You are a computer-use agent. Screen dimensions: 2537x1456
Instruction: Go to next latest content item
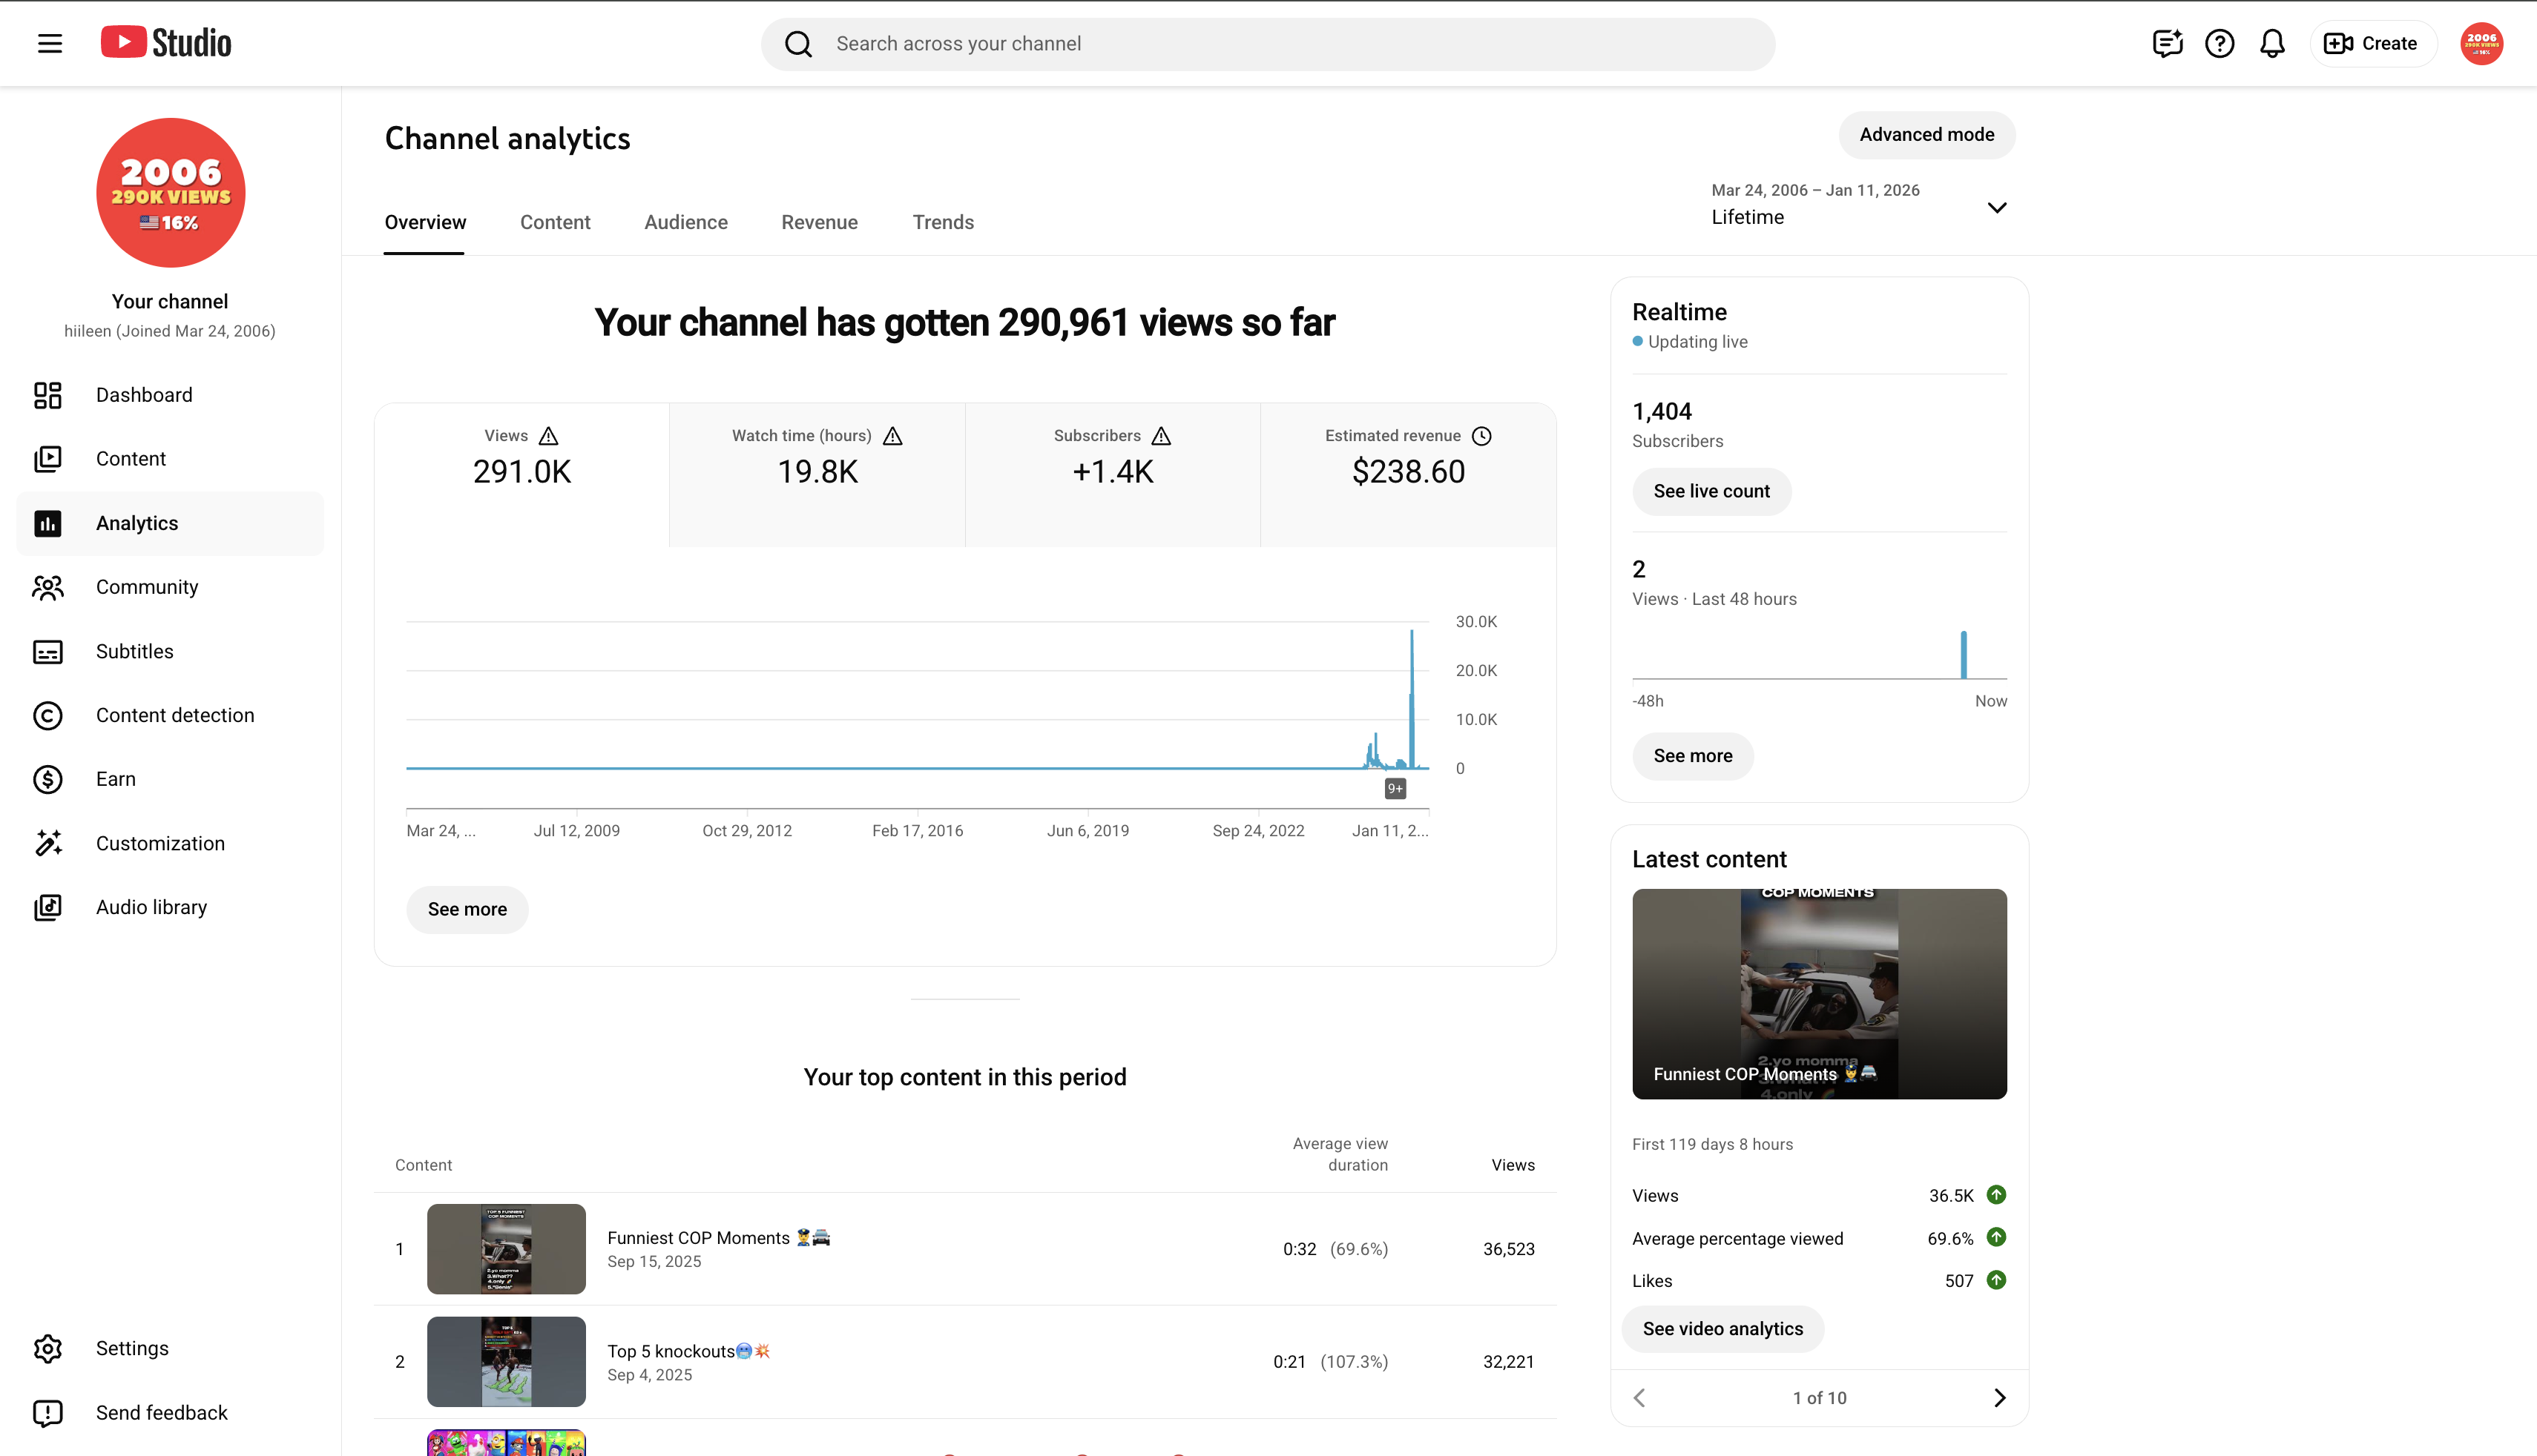point(1998,1397)
